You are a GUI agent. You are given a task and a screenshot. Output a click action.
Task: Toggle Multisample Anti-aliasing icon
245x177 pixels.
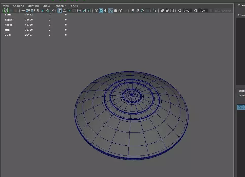coord(142,11)
